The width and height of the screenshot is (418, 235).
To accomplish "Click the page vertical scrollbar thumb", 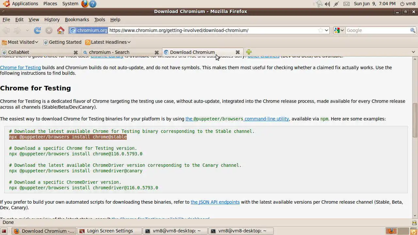I will point(415,120).
